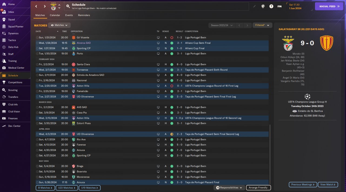This screenshot has width=346, height=192.
Task: Open the Dev. Center icon
Action: 4,126
